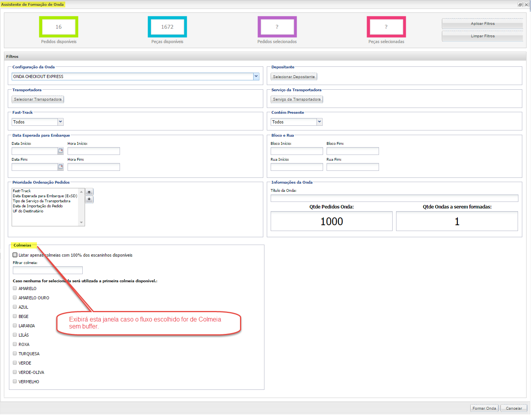Image resolution: width=532 pixels, height=417 pixels.
Task: Click the Pedidos selecionados counter box
Action: point(277,27)
